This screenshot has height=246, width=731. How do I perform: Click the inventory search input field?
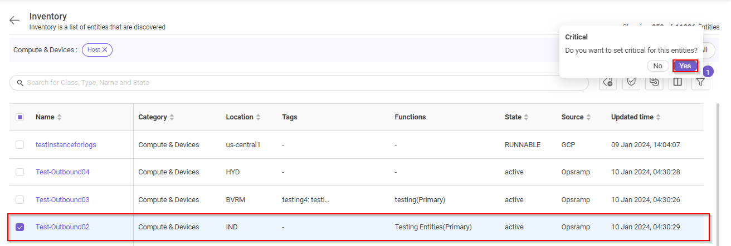[301, 83]
